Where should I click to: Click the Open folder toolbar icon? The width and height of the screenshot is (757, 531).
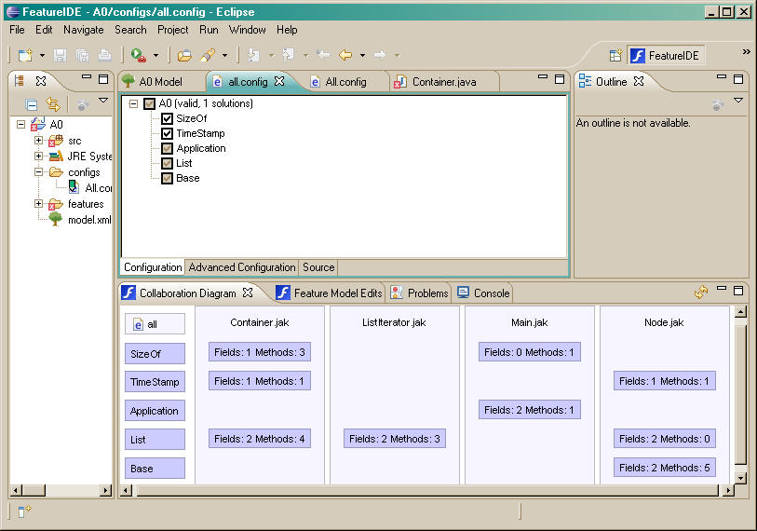click(x=184, y=55)
